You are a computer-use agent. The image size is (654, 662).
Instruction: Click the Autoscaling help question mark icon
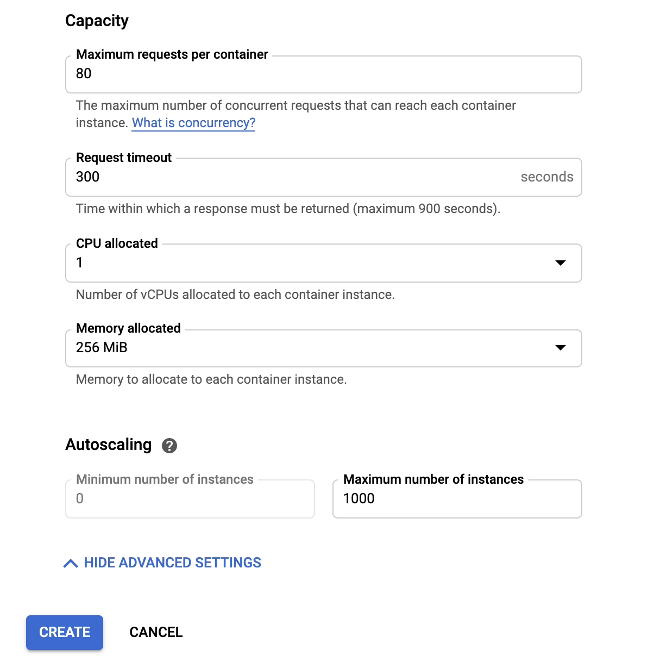(169, 446)
